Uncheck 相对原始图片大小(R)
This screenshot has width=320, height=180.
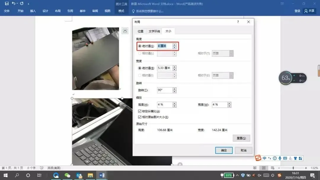[140, 117]
